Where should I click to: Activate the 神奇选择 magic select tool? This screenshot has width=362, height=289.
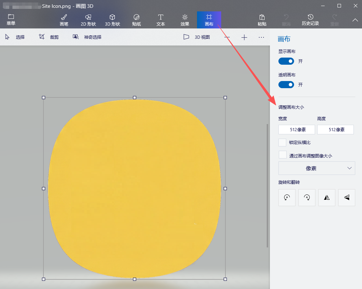click(x=87, y=37)
